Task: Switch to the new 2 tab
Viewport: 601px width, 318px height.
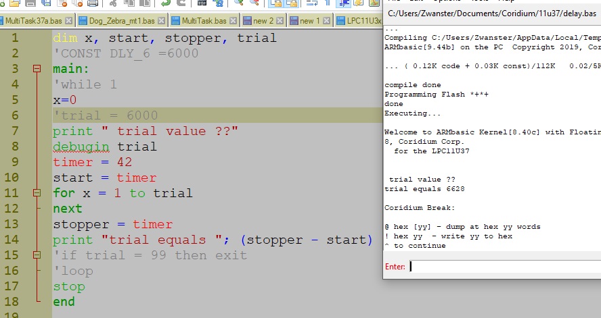Action: [x=262, y=21]
